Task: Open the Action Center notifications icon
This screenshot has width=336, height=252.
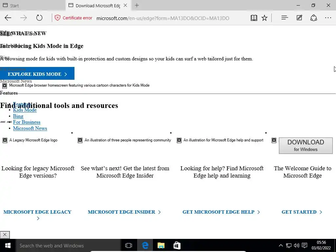Action: click(x=304, y=245)
